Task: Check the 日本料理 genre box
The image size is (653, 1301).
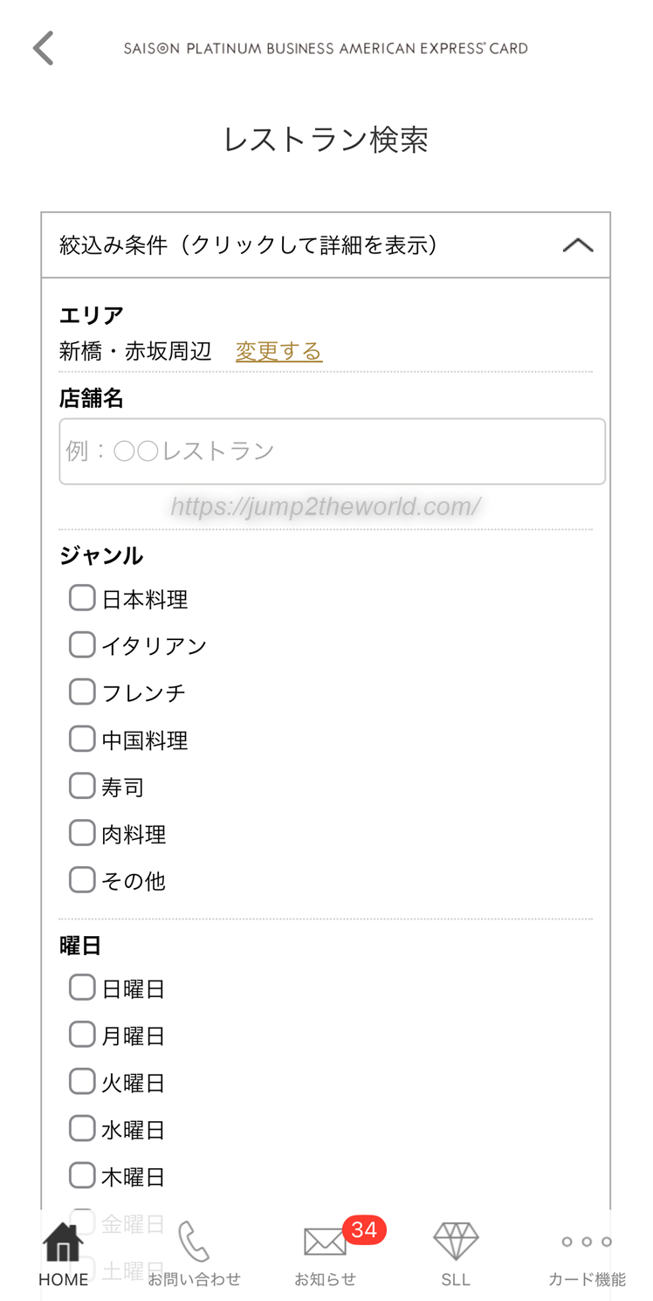Action: [x=82, y=598]
